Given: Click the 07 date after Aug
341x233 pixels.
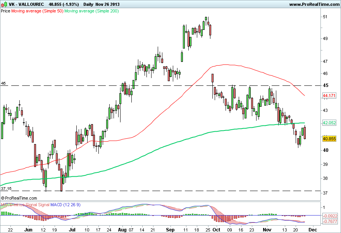Looking at the screenshot, I should coord(131,230).
